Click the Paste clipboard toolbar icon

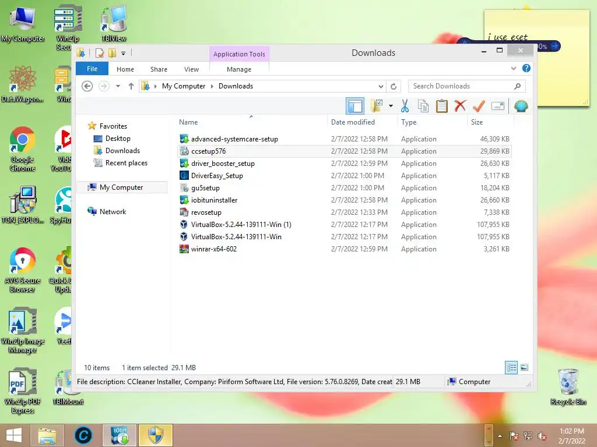441,106
